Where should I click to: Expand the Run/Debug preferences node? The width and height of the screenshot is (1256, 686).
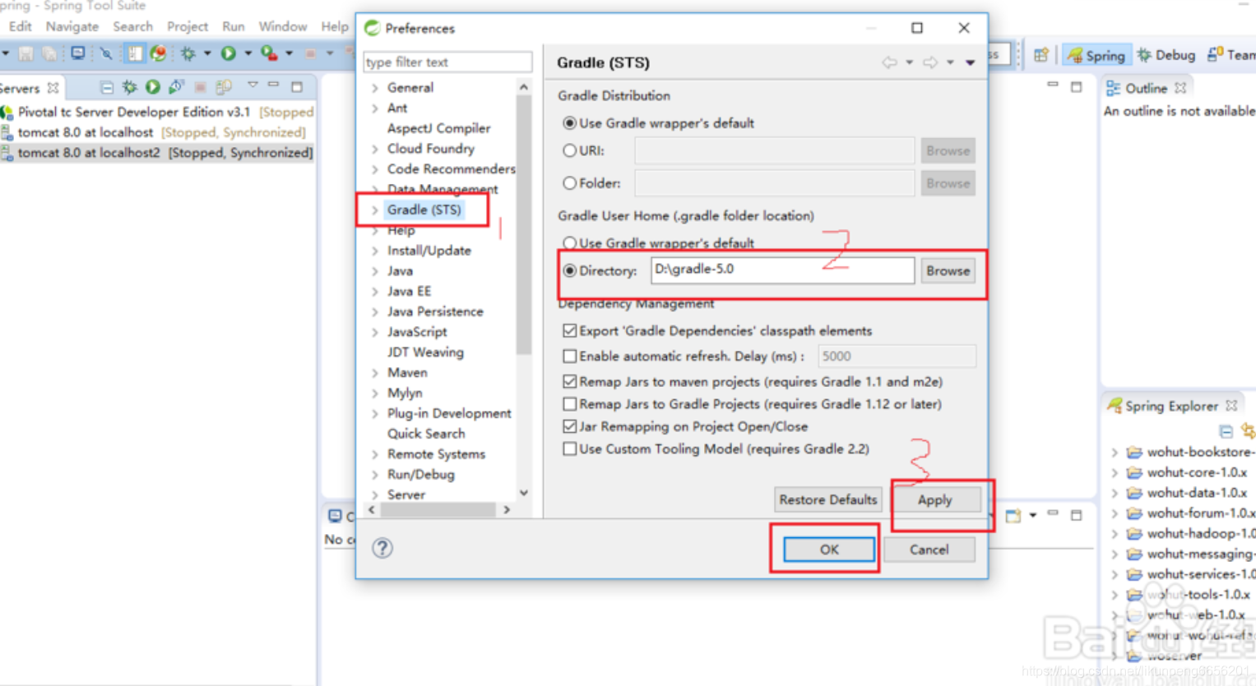[x=375, y=475]
